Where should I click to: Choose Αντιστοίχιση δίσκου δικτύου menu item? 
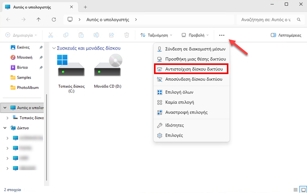(x=191, y=69)
